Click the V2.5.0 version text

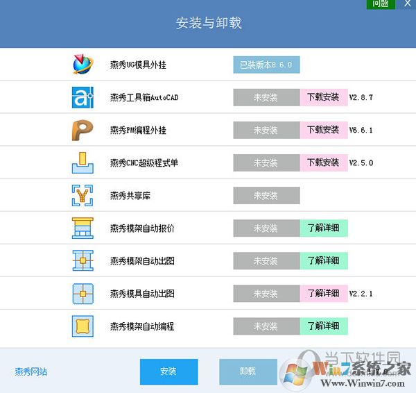coord(361,163)
